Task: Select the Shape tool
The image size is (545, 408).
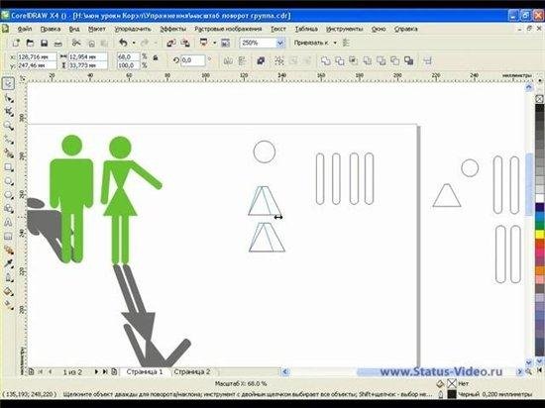Action: point(8,98)
